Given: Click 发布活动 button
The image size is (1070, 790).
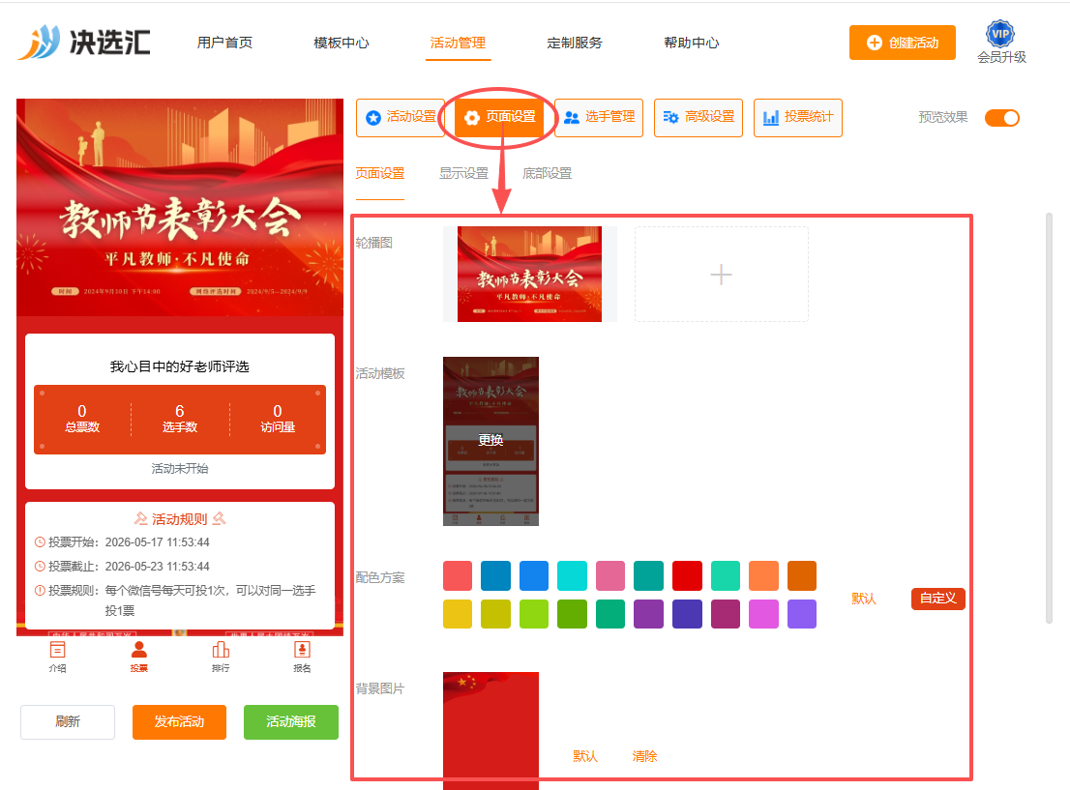Looking at the screenshot, I should point(180,721).
